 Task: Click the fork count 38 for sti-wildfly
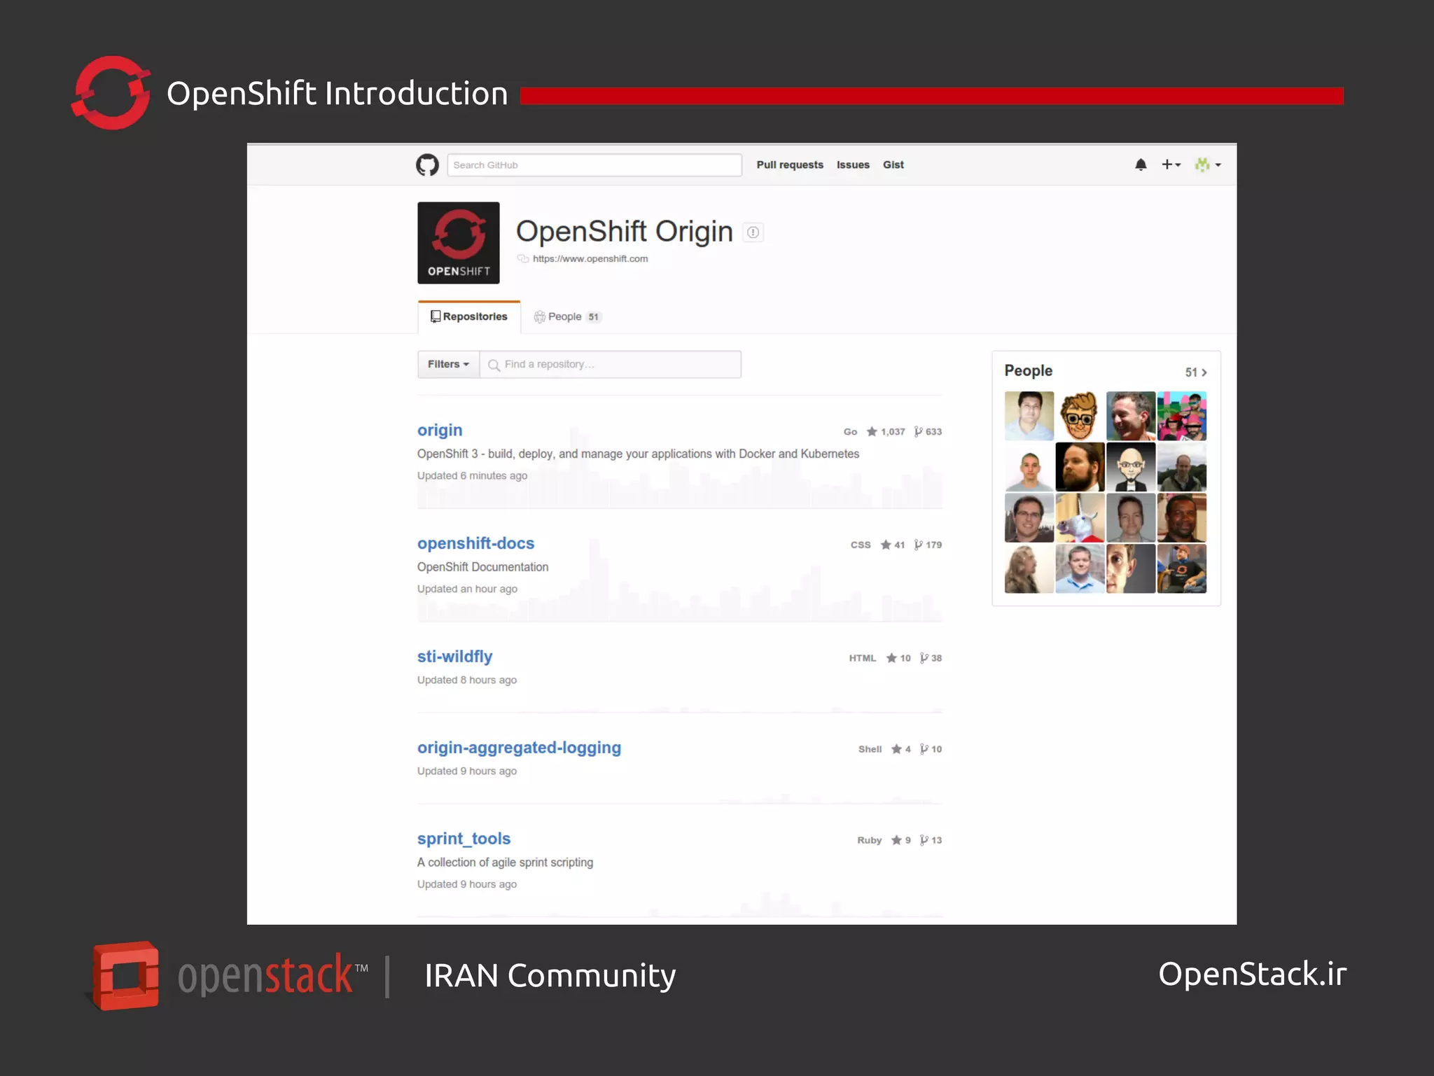[x=931, y=658]
